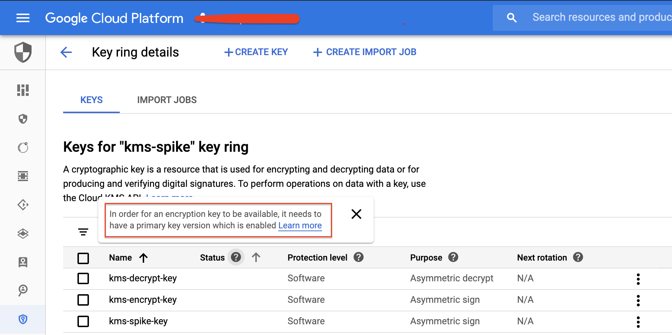The image size is (672, 335).
Task: Check the kms-decrypt-key row checkbox
Action: coord(83,278)
